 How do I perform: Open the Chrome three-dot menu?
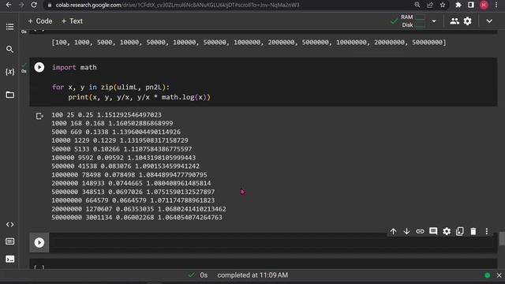[x=496, y=5]
